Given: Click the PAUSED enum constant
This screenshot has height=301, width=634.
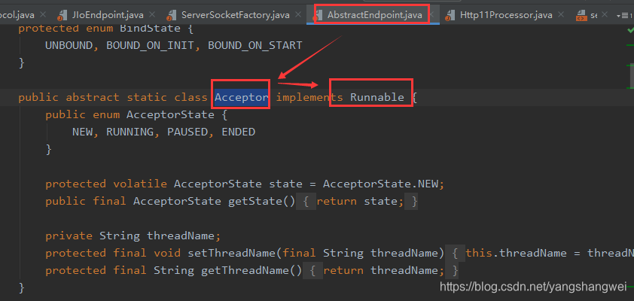Looking at the screenshot, I should point(187,132).
